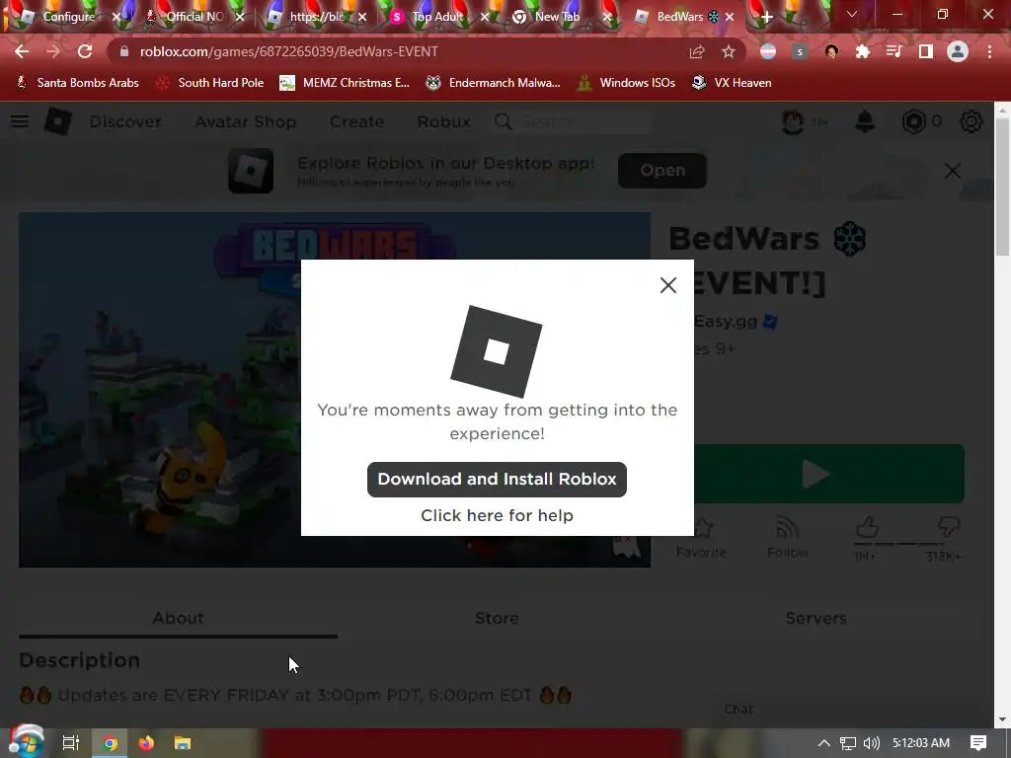Click Download and Install Roblox button
Image resolution: width=1011 pixels, height=758 pixels.
pos(497,479)
